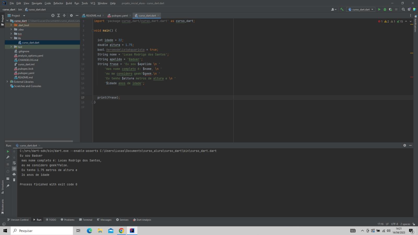This screenshot has width=418, height=235.
Task: Restore layout icon in the Run panel
Action: pyautogui.click(x=8, y=179)
